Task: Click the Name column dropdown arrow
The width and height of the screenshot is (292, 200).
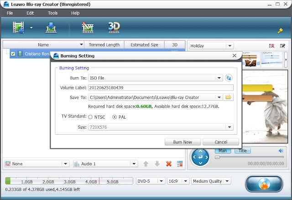Action: coord(81,45)
